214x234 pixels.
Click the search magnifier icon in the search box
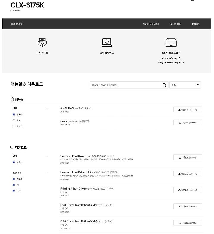[x=164, y=85]
